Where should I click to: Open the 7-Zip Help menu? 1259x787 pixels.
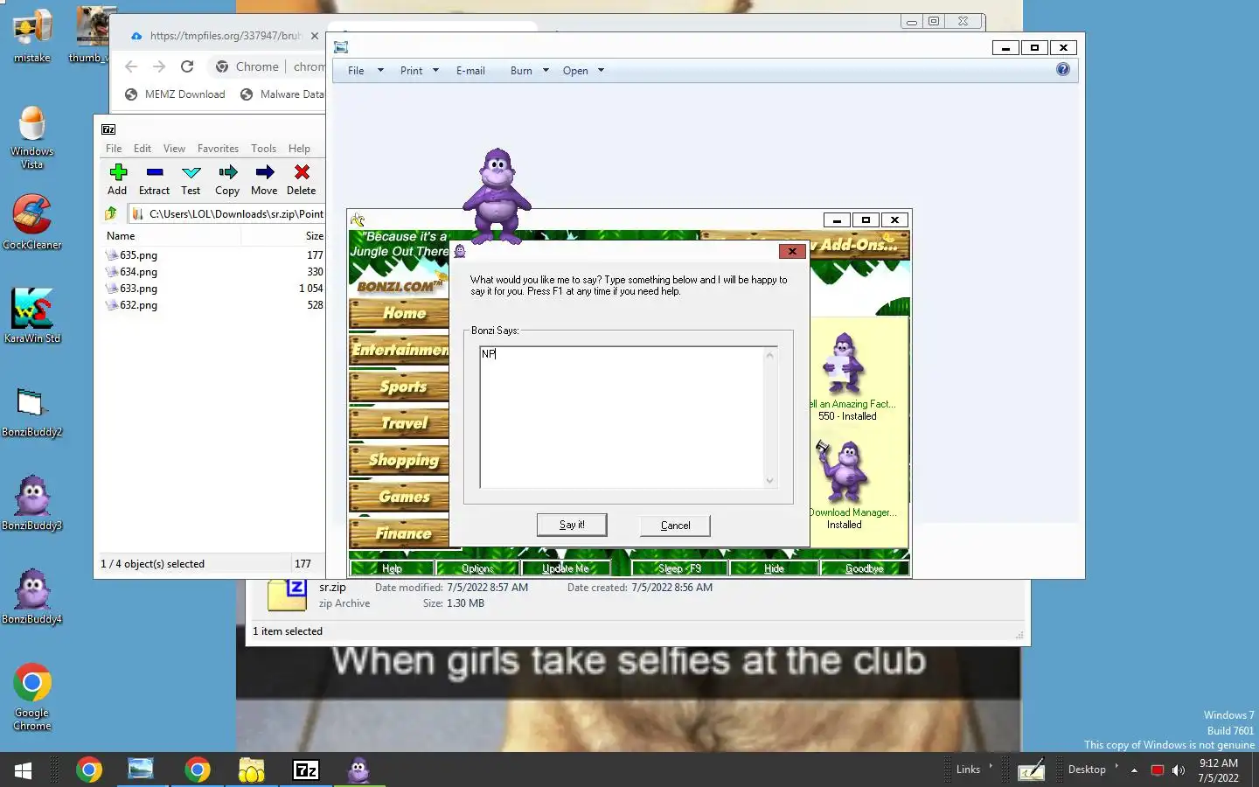[299, 149]
